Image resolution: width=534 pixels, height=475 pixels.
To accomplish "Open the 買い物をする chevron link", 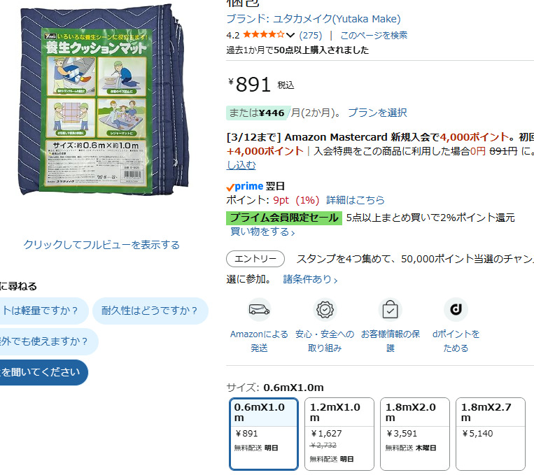I will pyautogui.click(x=262, y=232).
